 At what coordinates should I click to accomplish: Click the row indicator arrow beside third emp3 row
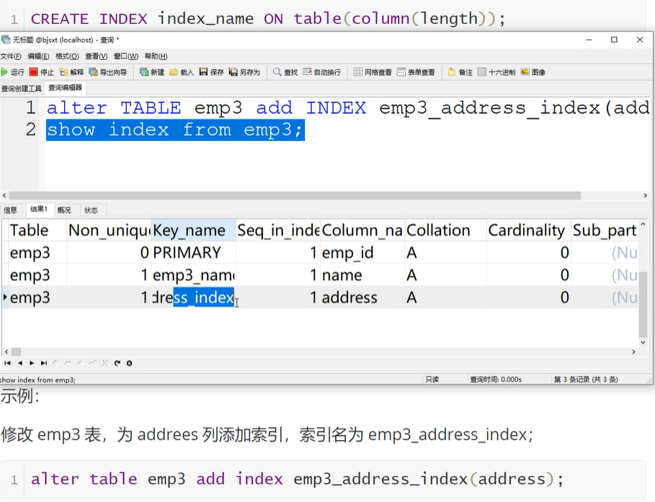point(4,297)
